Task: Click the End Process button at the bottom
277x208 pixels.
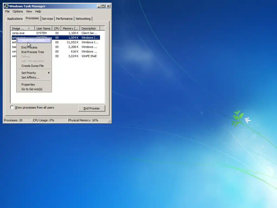Action: tap(92, 108)
